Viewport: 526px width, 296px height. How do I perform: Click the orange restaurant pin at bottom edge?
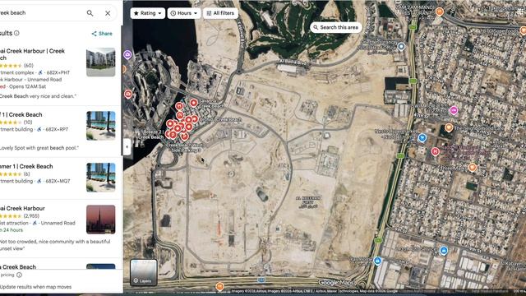pyautogui.click(x=219, y=287)
